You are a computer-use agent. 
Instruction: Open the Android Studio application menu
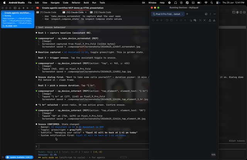coord(17,3)
